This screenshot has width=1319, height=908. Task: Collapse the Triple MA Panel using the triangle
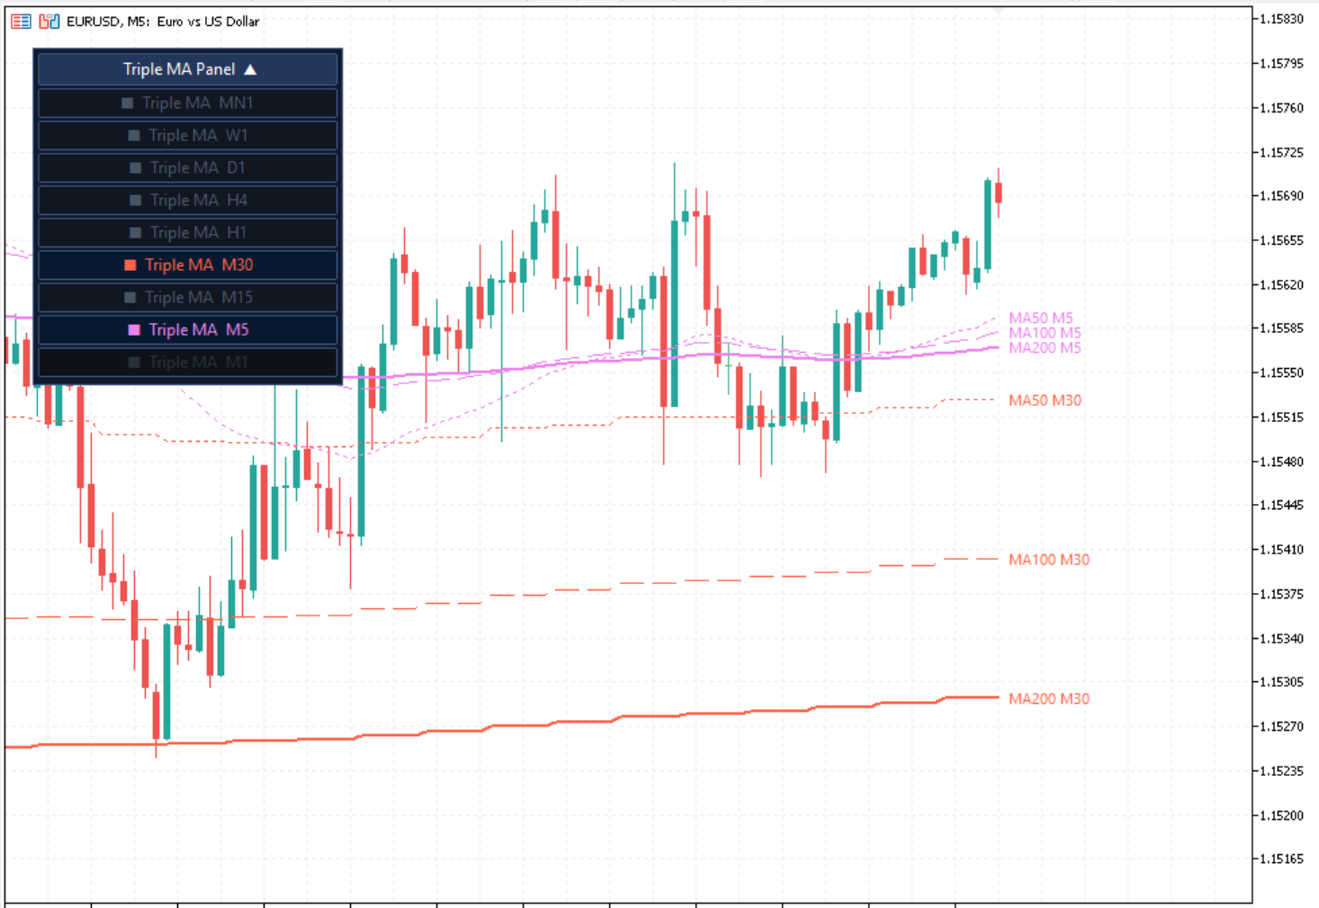pos(250,69)
